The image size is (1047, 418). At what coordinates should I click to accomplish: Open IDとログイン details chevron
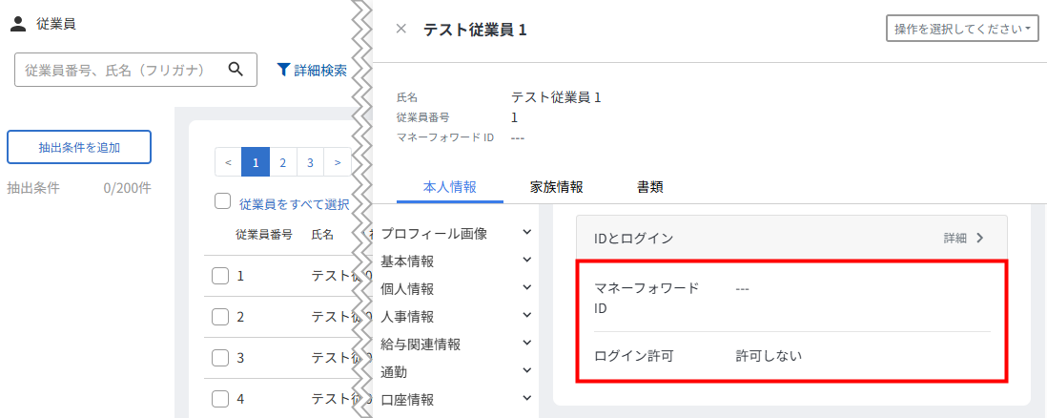[979, 238]
